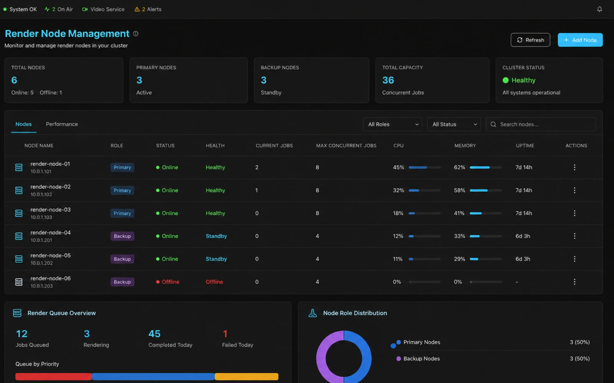Open the notifications bell icon
The height and width of the screenshot is (383, 614).
tap(599, 9)
